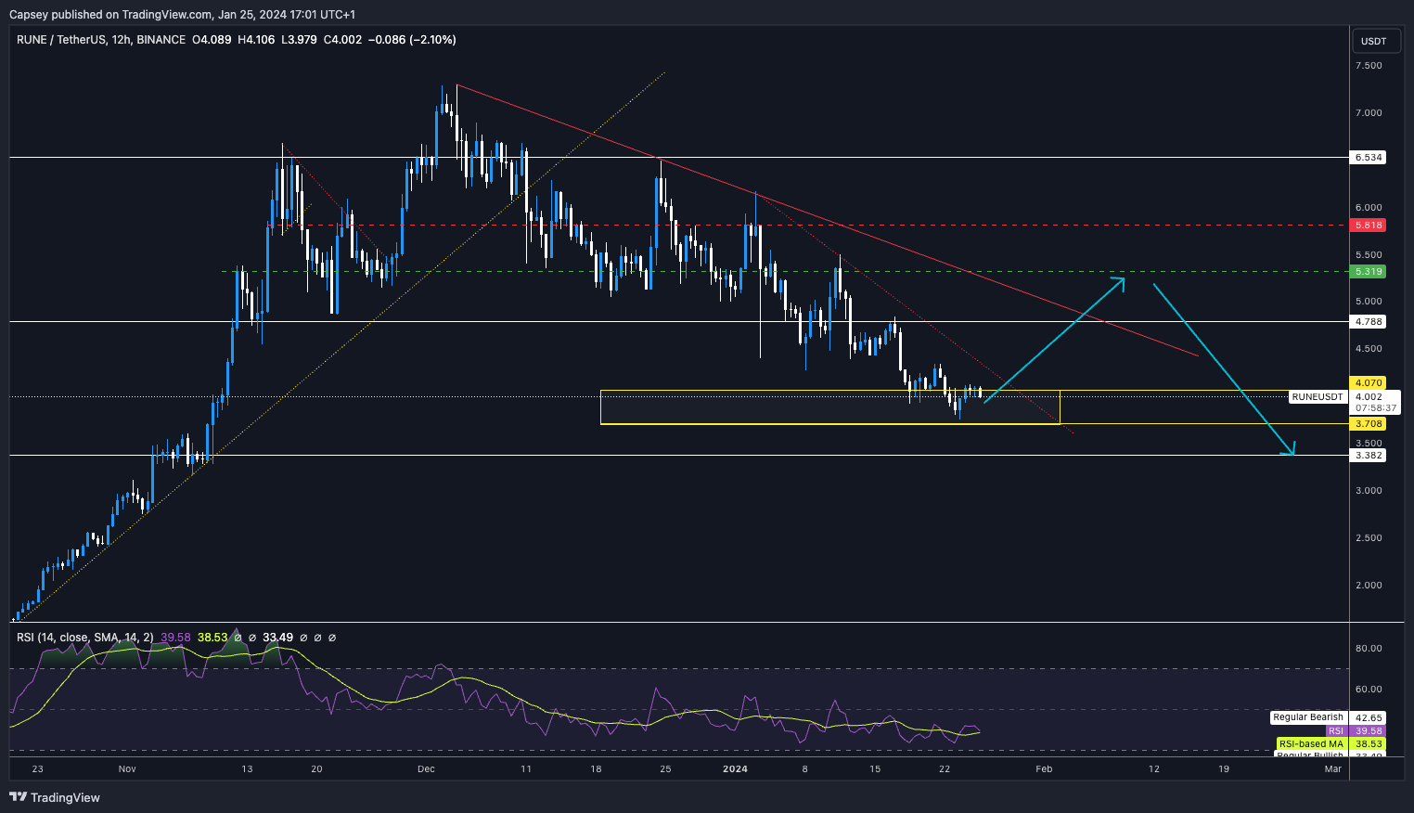Viewport: 1414px width, 813px height.
Task: Open the USDT currency selector button
Action: (x=1374, y=41)
